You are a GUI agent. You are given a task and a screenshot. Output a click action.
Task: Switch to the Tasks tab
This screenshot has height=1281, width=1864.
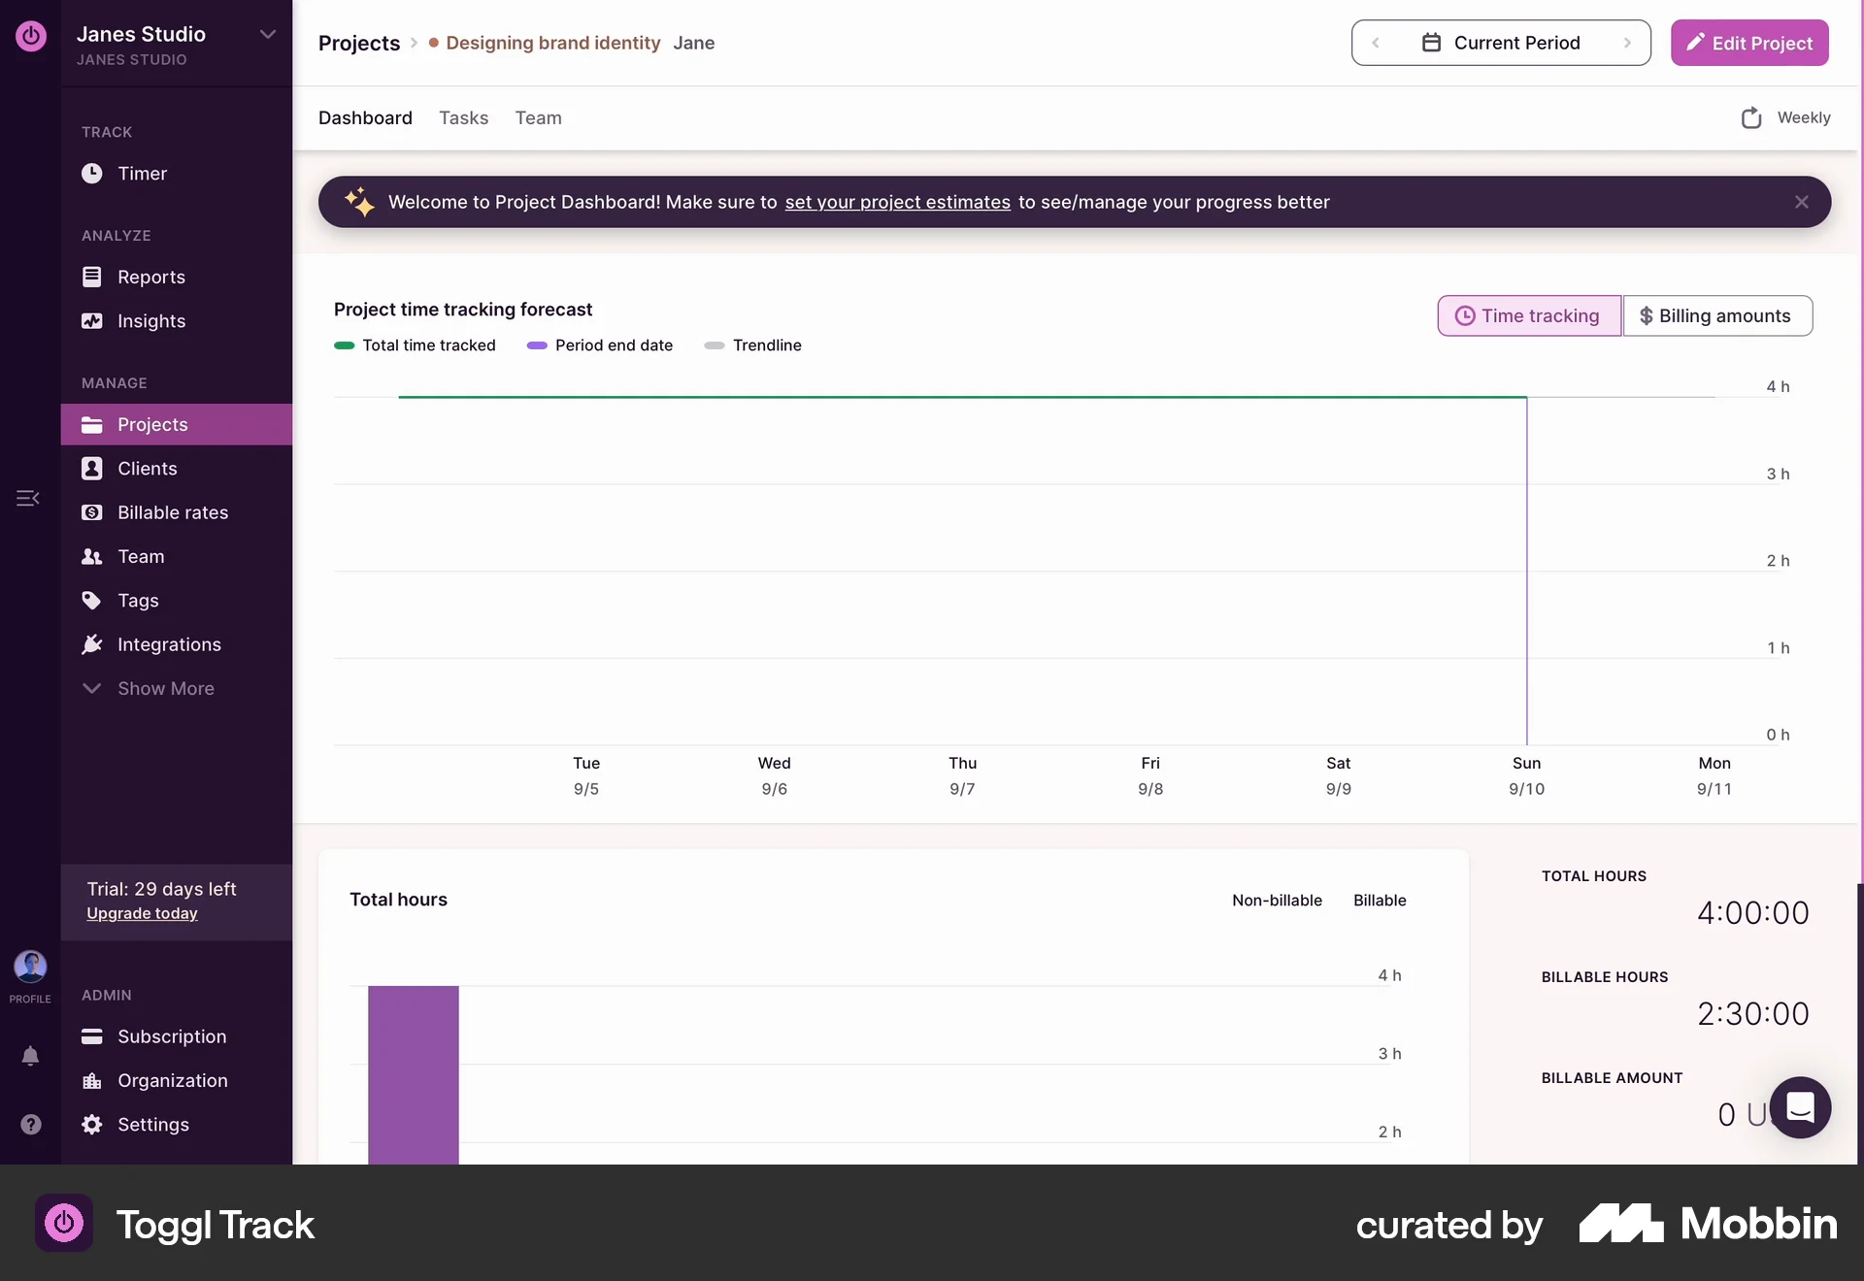(463, 117)
